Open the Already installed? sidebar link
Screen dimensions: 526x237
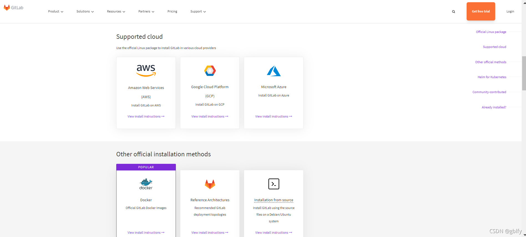[494, 107]
